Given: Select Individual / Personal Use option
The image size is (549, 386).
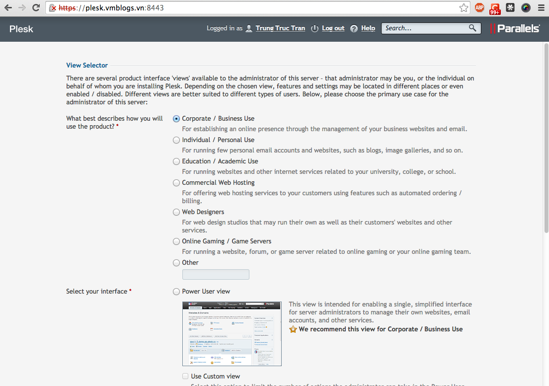Looking at the screenshot, I should [x=176, y=140].
